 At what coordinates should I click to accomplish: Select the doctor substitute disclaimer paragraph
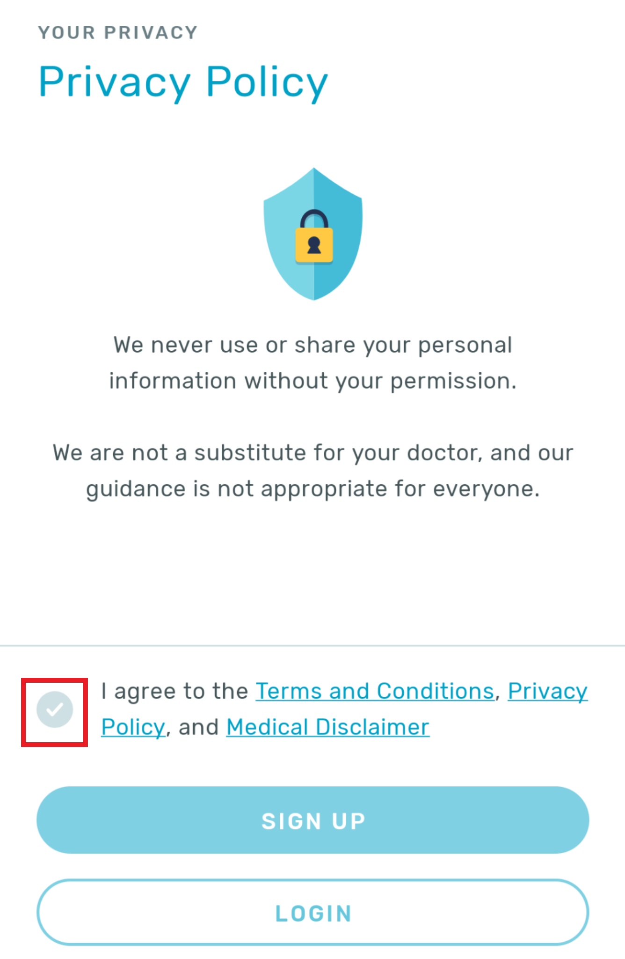click(312, 470)
